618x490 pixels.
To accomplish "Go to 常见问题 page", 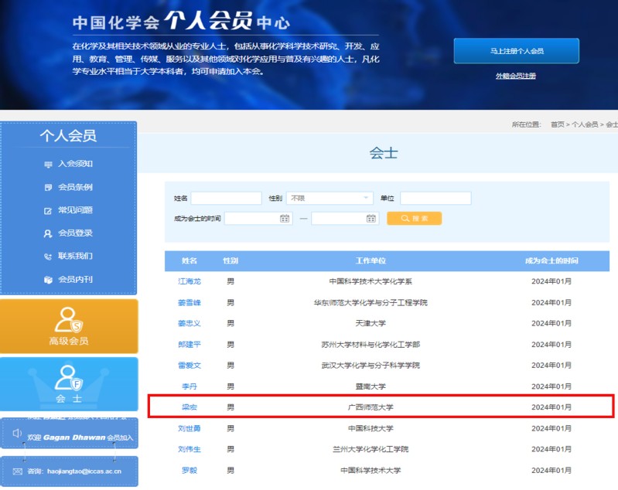I will [75, 210].
